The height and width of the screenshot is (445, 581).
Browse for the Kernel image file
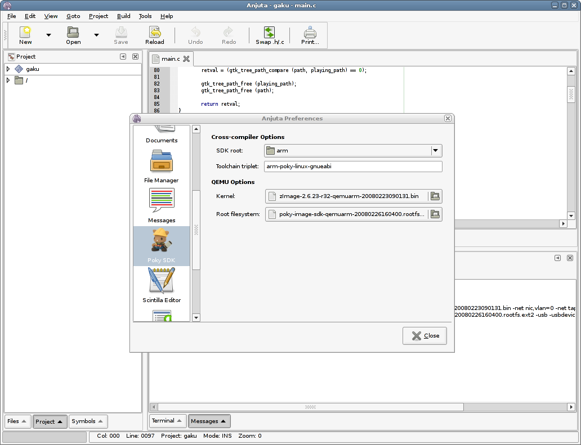click(435, 196)
